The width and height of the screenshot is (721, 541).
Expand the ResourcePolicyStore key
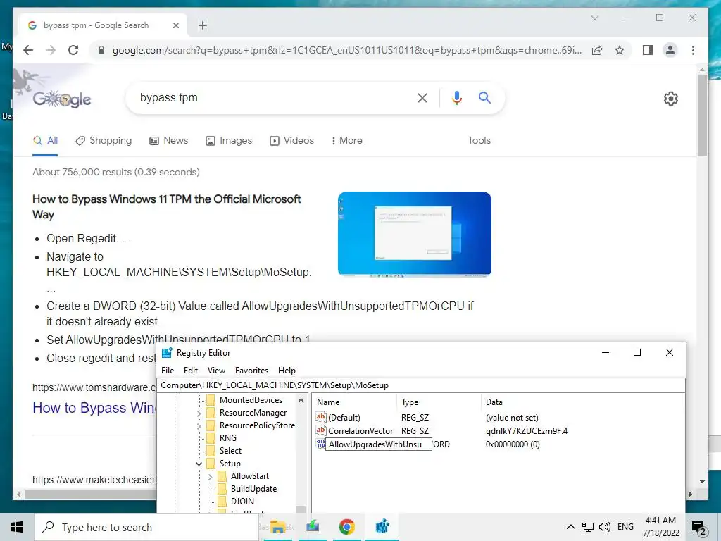pyautogui.click(x=199, y=426)
